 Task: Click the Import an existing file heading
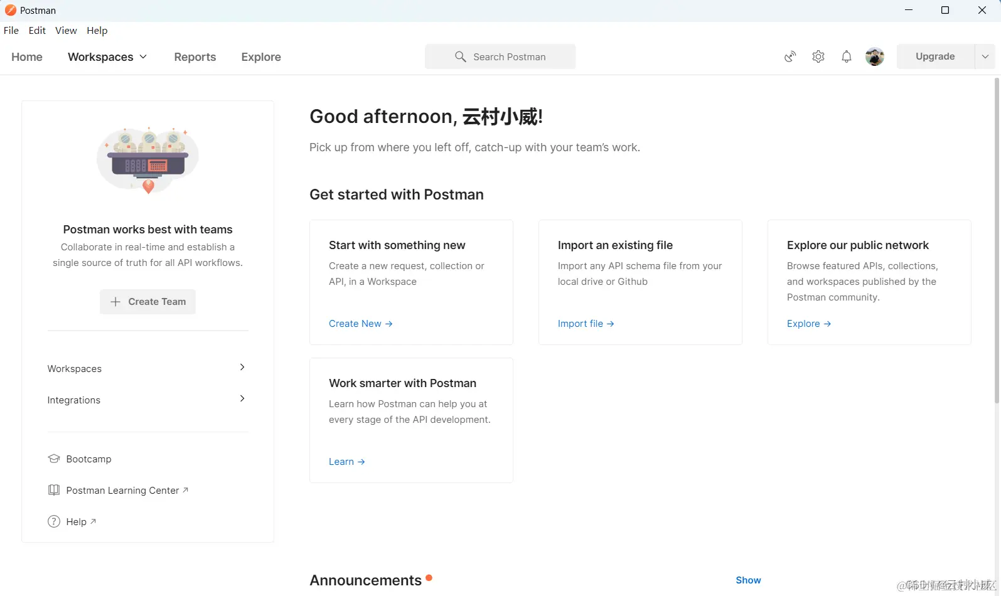point(615,245)
